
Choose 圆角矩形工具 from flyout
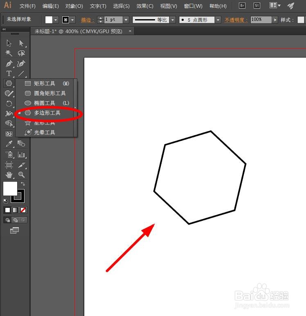click(45, 93)
